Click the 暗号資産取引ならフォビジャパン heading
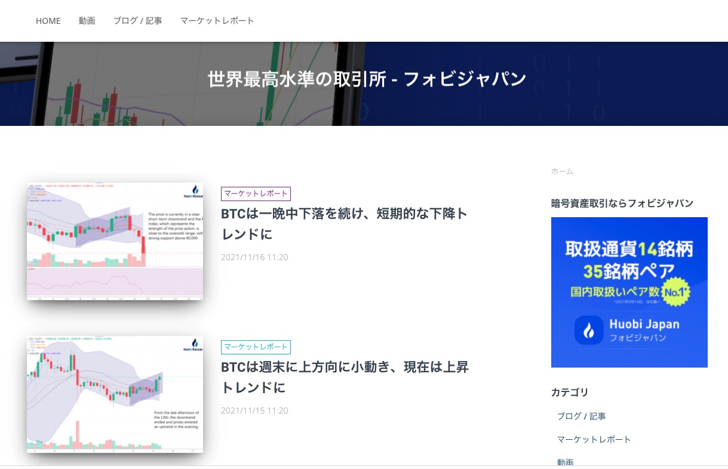Viewport: 728px width, 469px height. [622, 203]
